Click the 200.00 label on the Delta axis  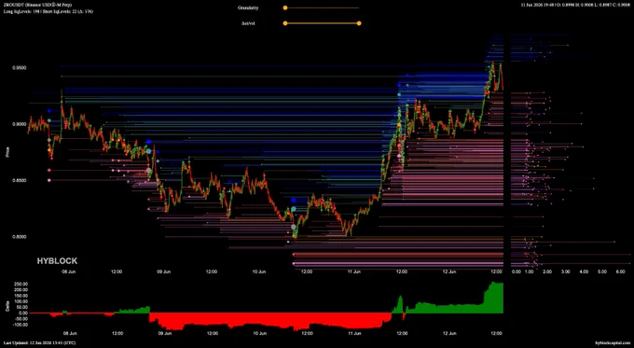click(21, 290)
